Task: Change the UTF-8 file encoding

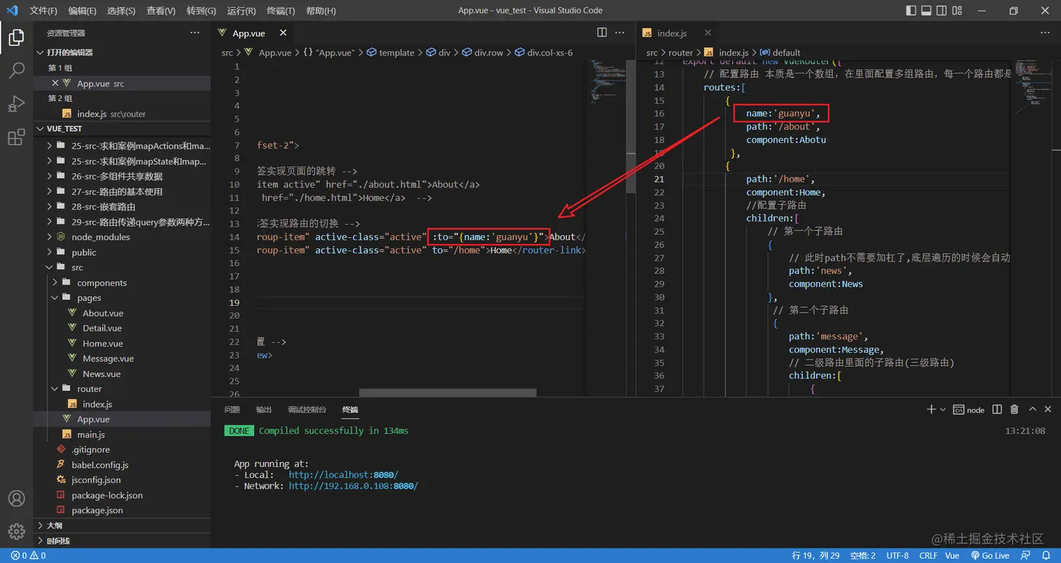Action: tap(897, 555)
